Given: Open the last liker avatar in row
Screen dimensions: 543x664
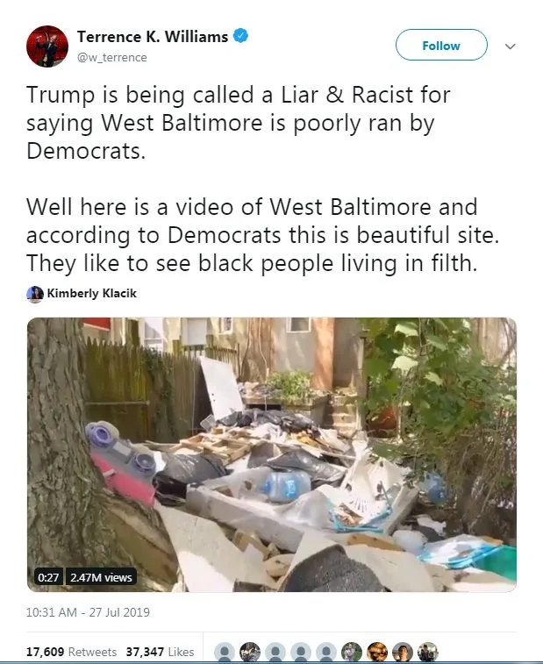Looking at the screenshot, I should (428, 652).
